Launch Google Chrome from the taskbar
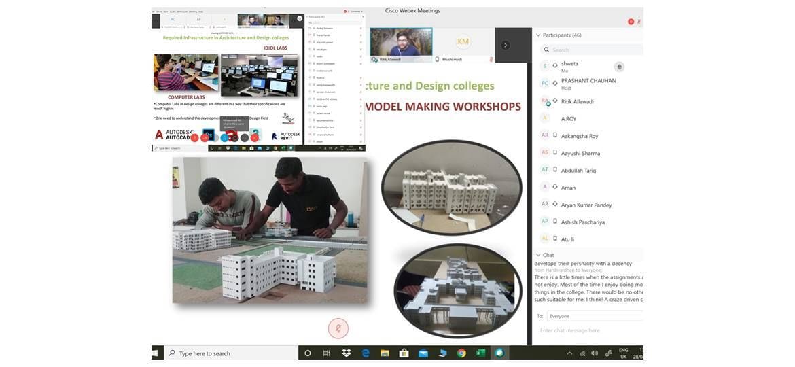This screenshot has width=795, height=367. (x=461, y=353)
